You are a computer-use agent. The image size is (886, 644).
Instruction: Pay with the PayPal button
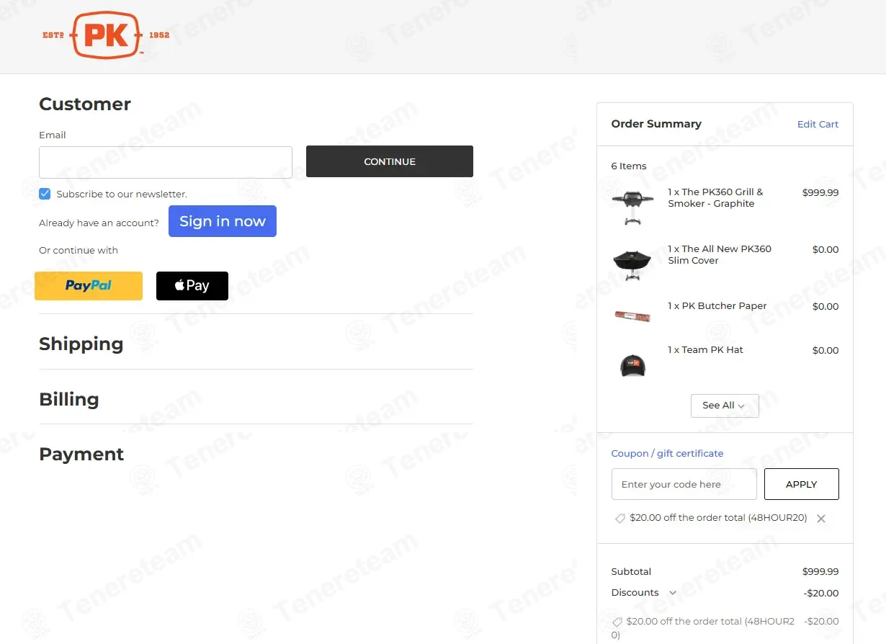coord(89,286)
